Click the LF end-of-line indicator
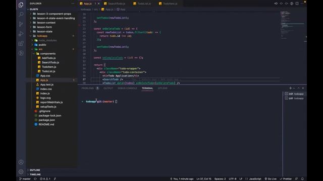Viewport: 323px width, 181px height. [241, 179]
